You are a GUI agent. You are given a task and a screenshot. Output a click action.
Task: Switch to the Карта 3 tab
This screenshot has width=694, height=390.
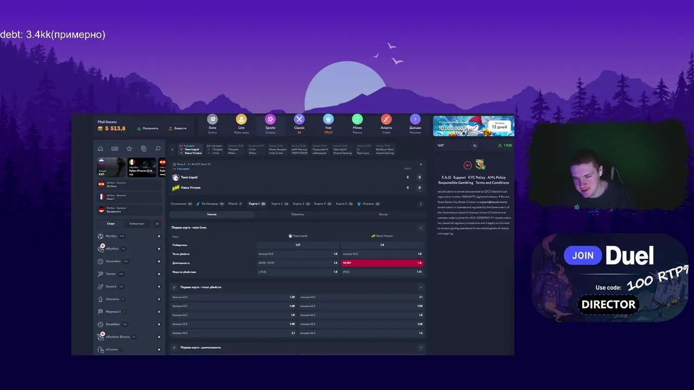click(x=301, y=204)
